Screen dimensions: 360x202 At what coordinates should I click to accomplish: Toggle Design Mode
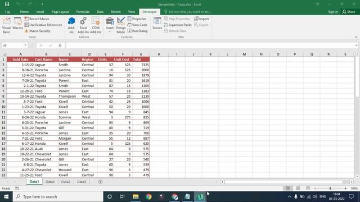tap(121, 25)
